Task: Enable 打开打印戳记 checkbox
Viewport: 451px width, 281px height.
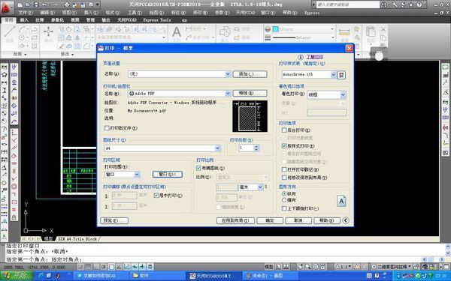Action: 284,169
